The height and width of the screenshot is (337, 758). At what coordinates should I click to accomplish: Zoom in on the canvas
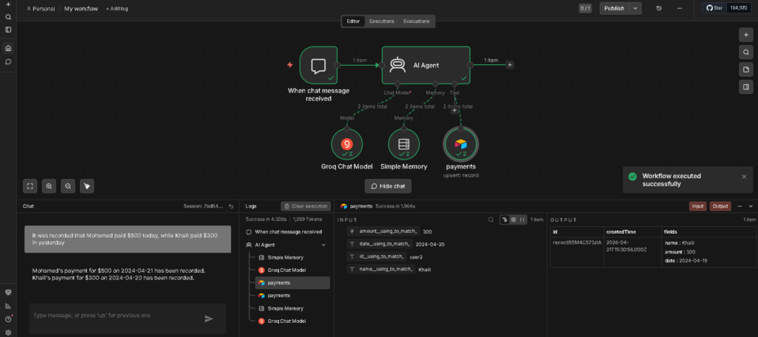[49, 186]
